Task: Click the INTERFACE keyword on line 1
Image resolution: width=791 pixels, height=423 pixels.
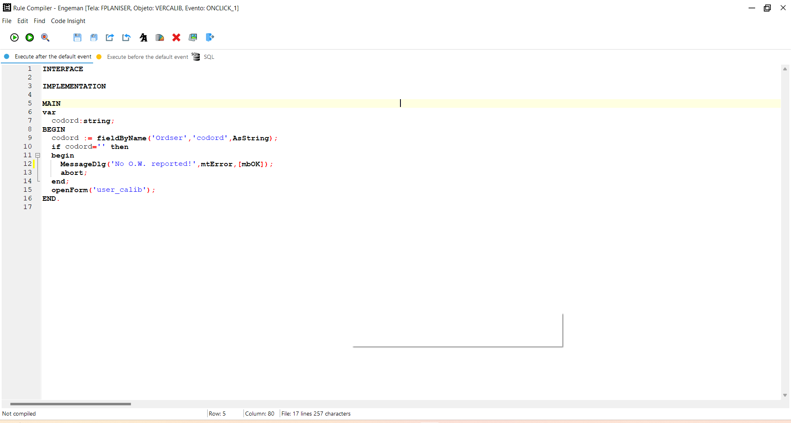Action: pos(63,69)
